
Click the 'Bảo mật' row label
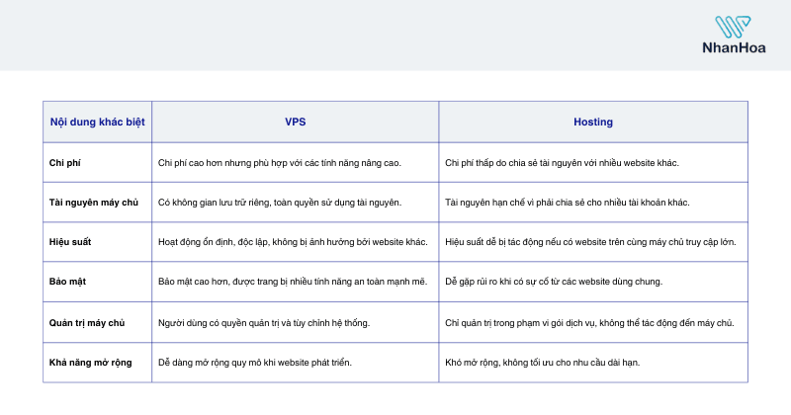[x=67, y=282]
